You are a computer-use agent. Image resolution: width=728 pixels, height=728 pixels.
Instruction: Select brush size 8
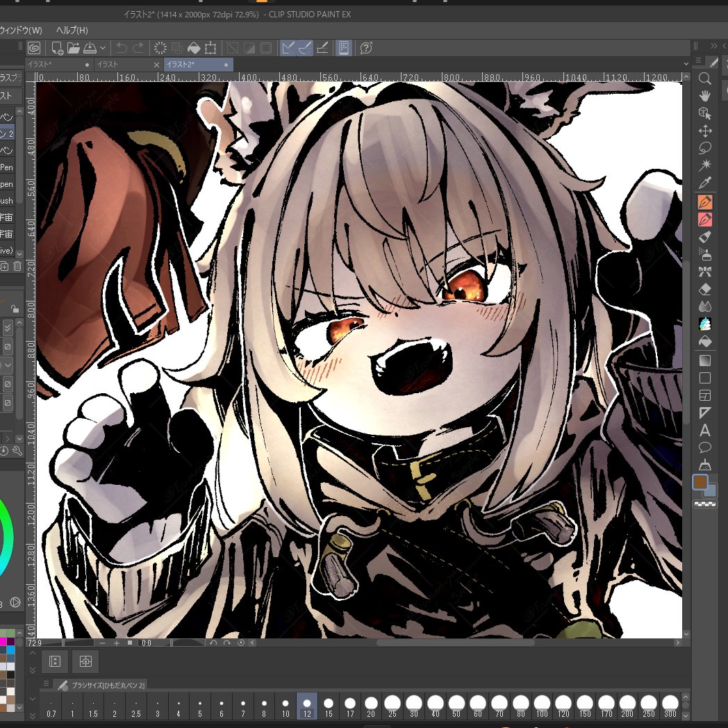pos(264,706)
